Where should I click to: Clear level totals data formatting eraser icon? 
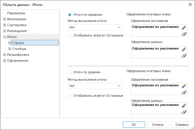(x=184, y=112)
